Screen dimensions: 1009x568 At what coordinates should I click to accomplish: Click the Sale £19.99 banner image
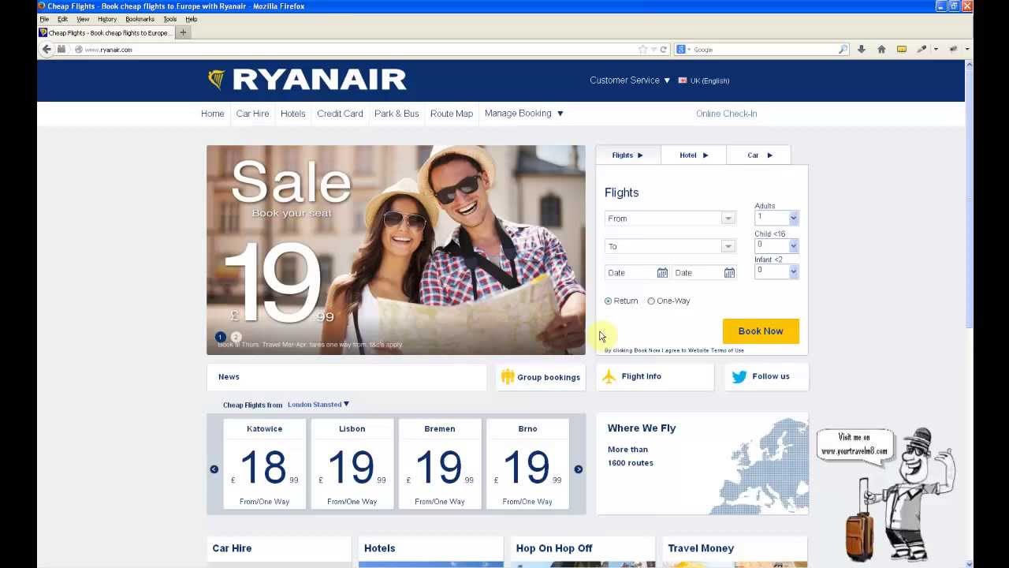(396, 250)
